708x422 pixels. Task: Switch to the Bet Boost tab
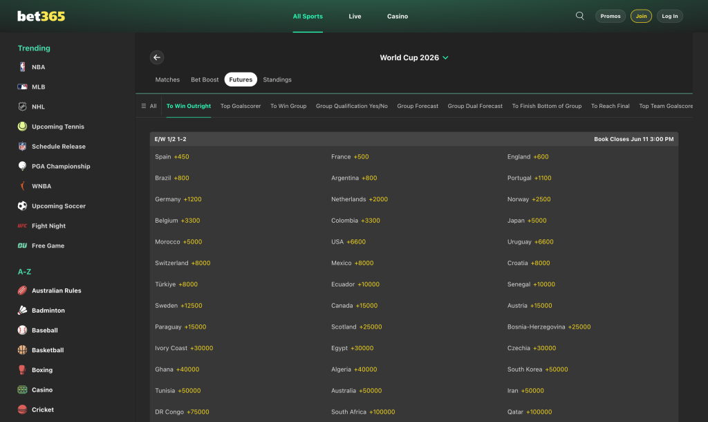[205, 80]
